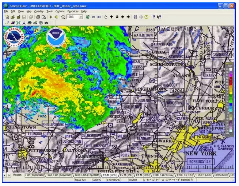The width and height of the screenshot is (239, 186).
Task: Open the View menu
Action: coord(21,11)
